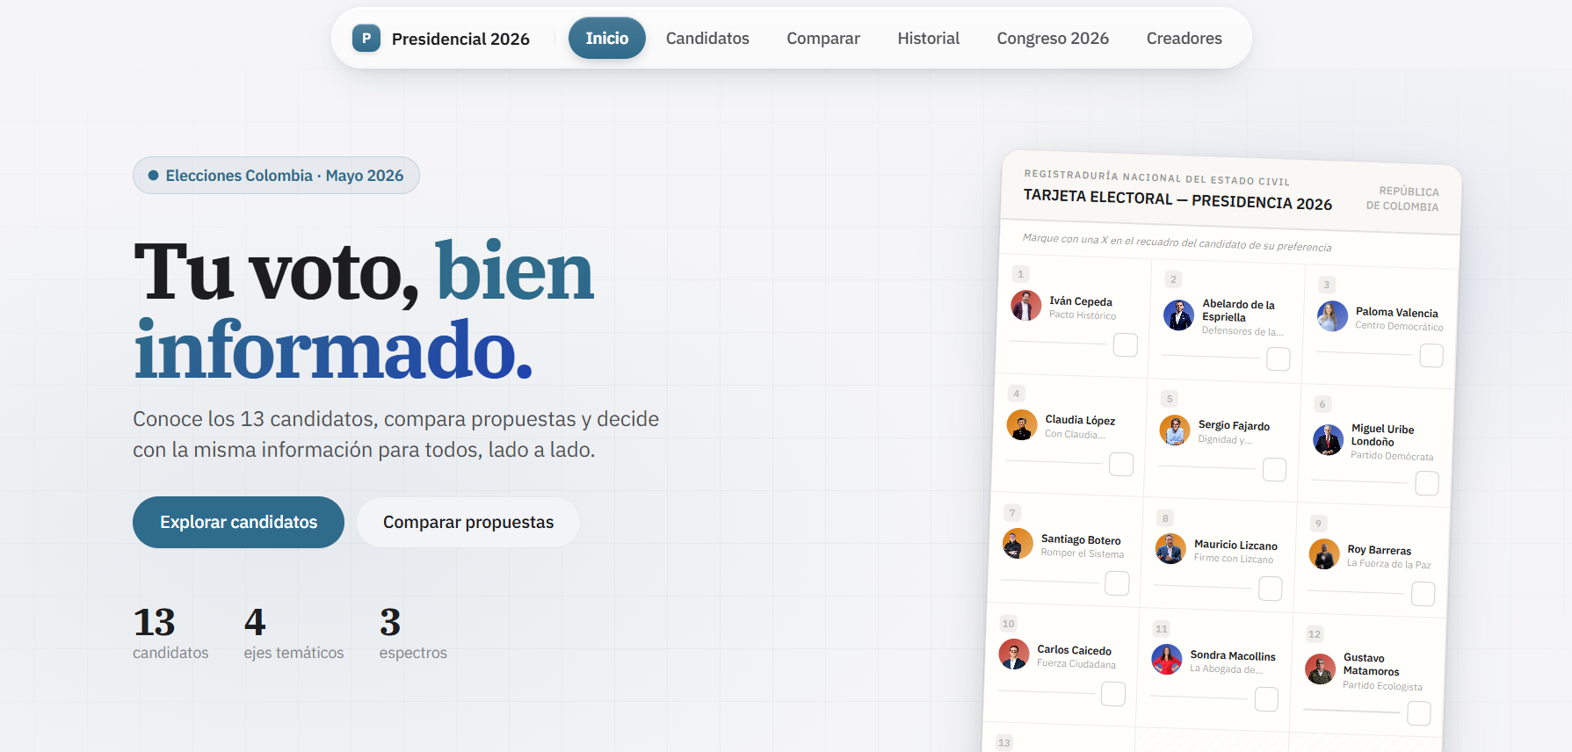Click Carlos Caicedo's avatar photo
The height and width of the screenshot is (752, 1572).
[x=1014, y=654]
